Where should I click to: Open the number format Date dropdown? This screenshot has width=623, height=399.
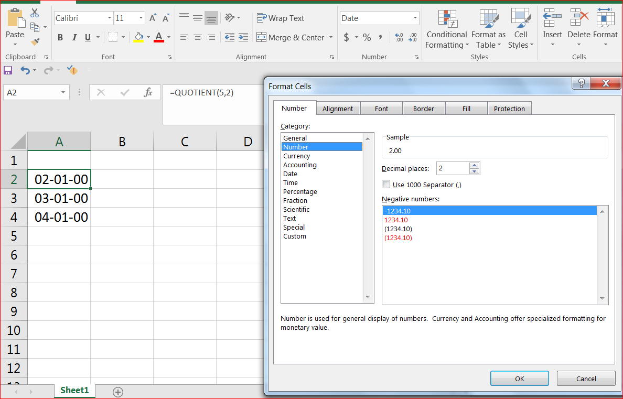point(415,18)
